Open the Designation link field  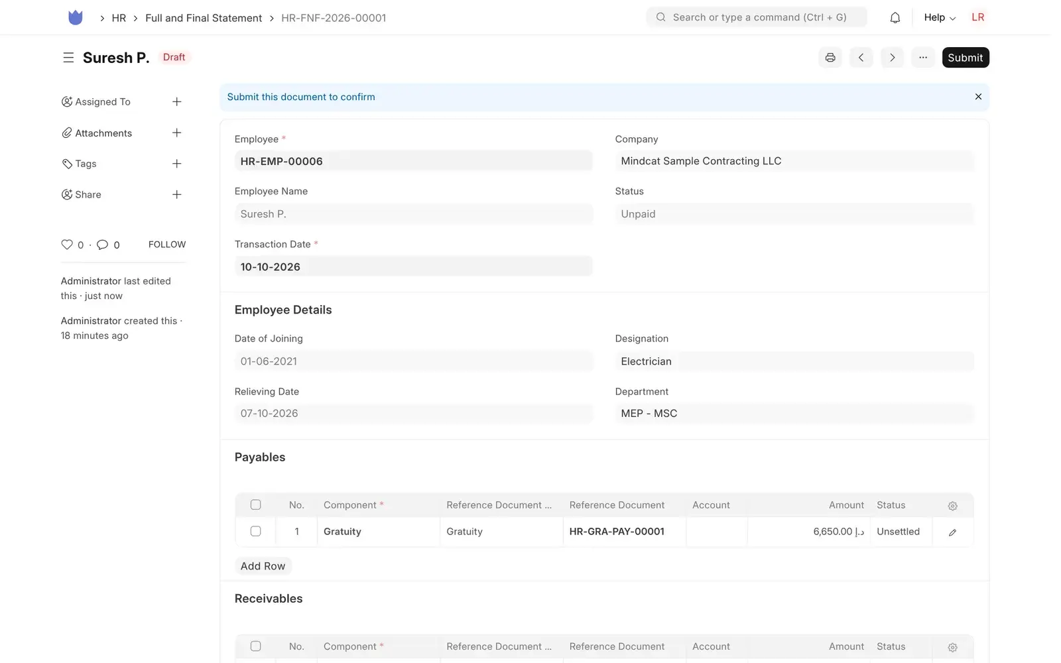pyautogui.click(x=794, y=361)
